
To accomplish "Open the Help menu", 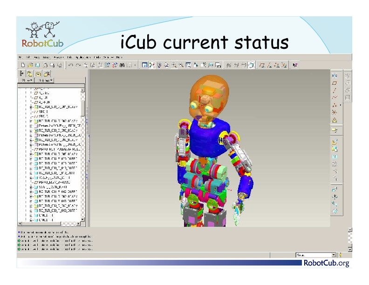I will [119, 57].
